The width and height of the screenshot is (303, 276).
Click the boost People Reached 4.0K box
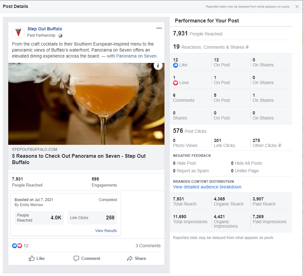(x=39, y=218)
